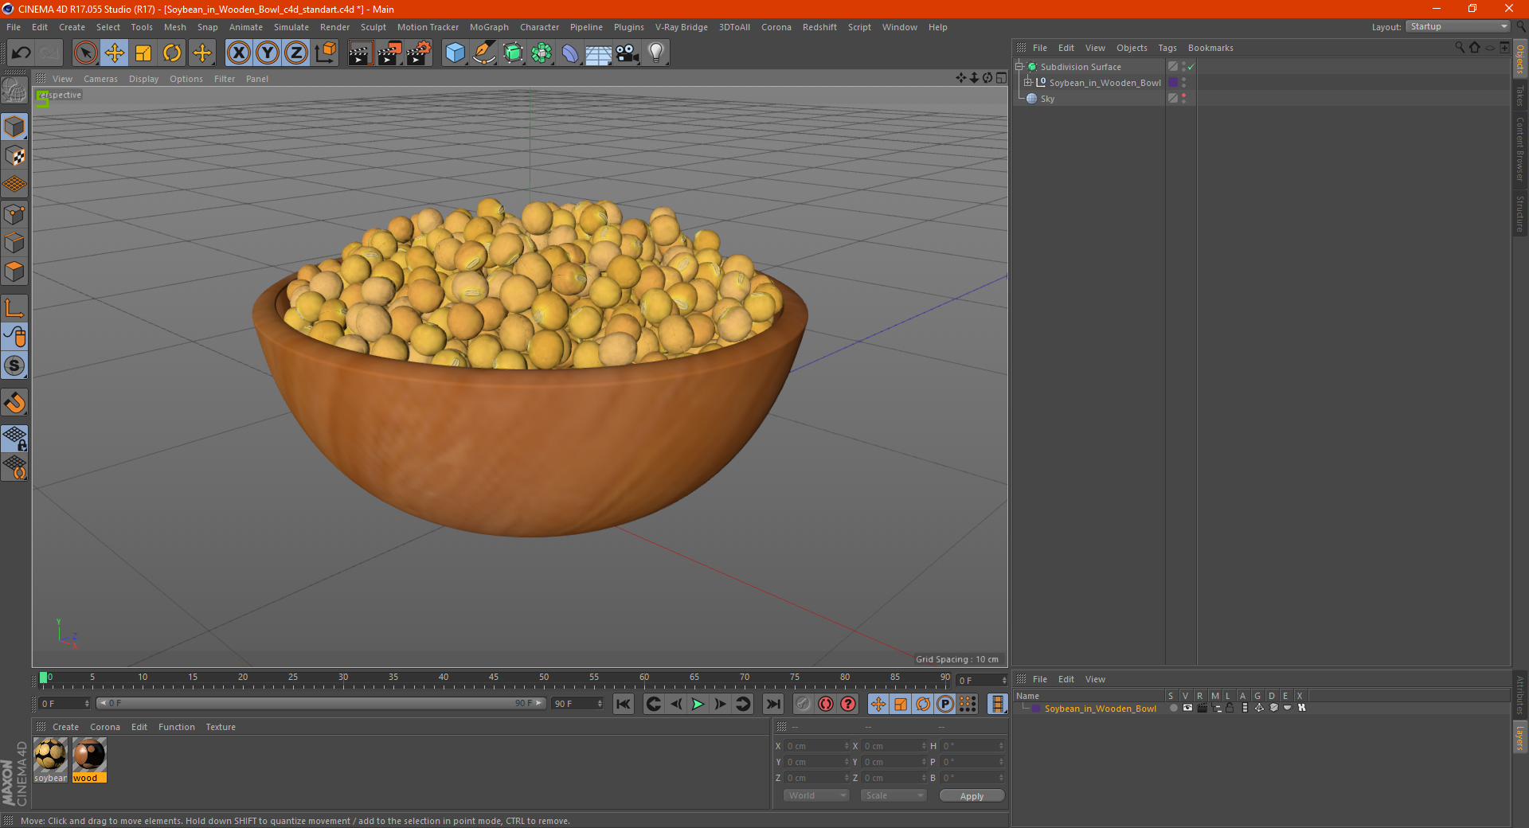Viewport: 1529px width, 828px height.
Task: Click the X position coordinate field
Action: pos(817,746)
